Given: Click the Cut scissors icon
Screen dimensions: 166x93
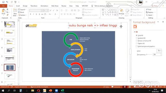Looking at the screenshot, I should [x=8, y=10].
